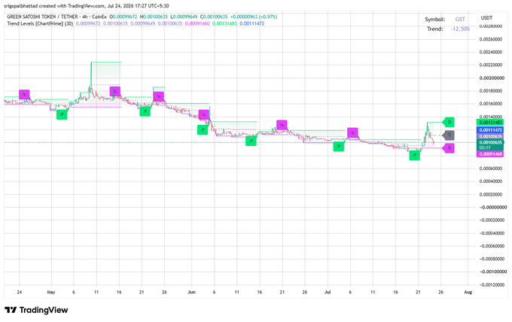
Task: Click the CoinEx exchange label
Action: point(99,17)
